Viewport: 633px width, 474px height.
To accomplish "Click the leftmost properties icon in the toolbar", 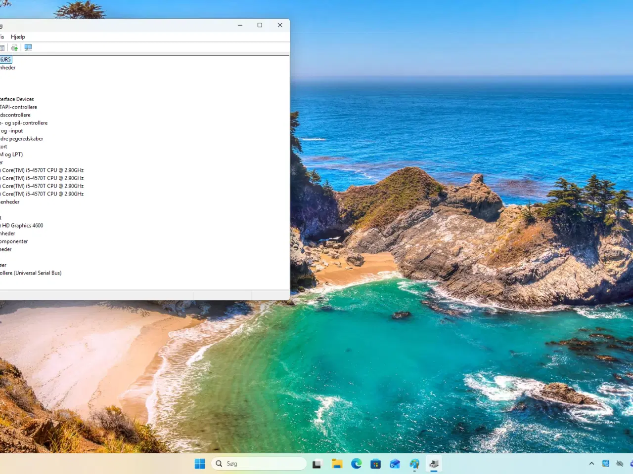I will point(3,47).
